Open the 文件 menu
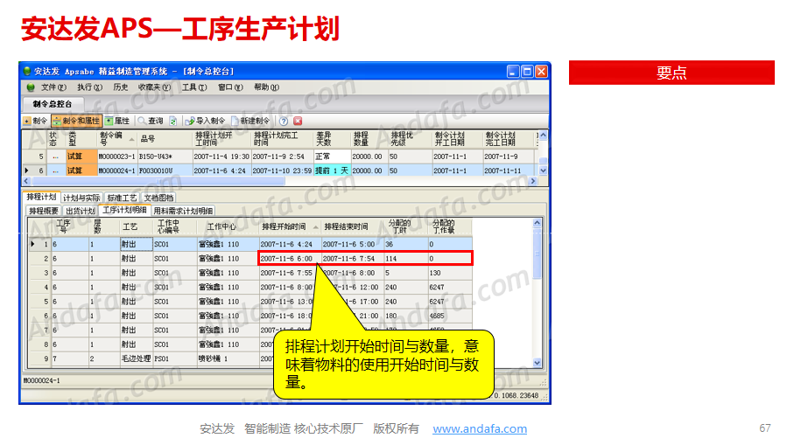This screenshot has height=445, width=794. coord(53,87)
